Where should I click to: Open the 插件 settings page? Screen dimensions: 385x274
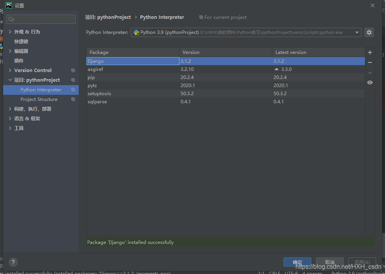coord(19,61)
